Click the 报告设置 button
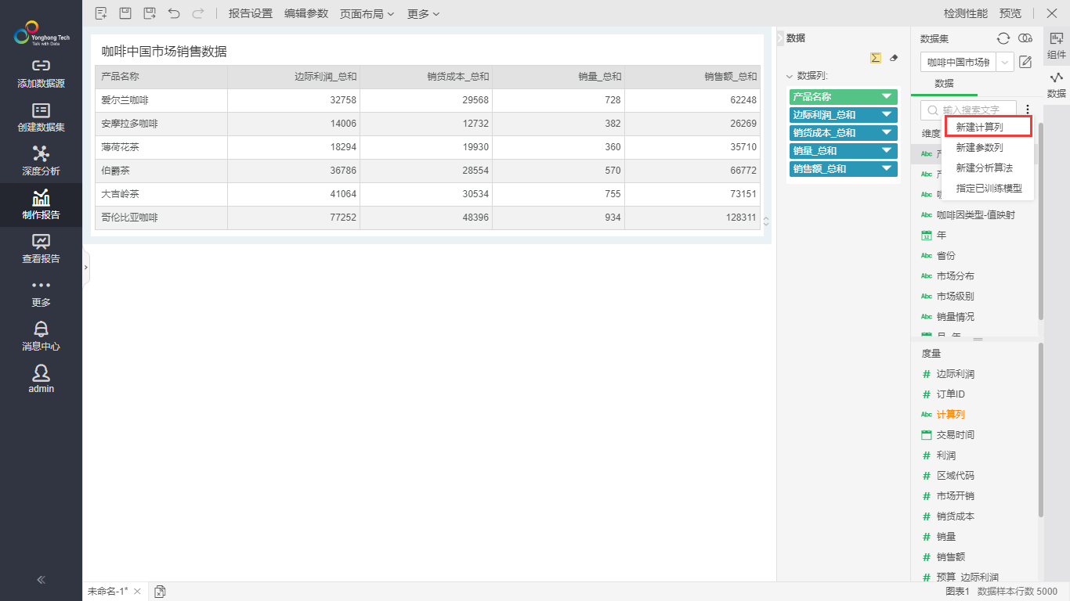 tap(250, 13)
